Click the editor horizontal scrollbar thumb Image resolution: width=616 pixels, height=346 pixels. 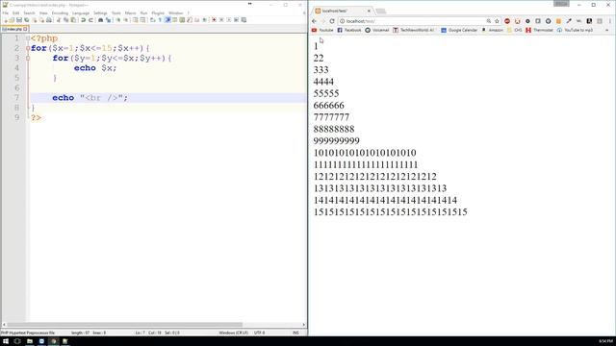(125, 325)
